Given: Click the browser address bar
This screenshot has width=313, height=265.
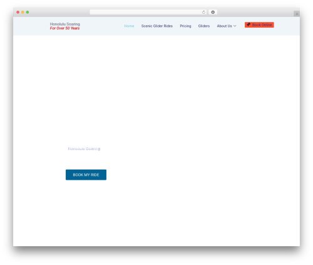Looking at the screenshot, I should coord(148,12).
